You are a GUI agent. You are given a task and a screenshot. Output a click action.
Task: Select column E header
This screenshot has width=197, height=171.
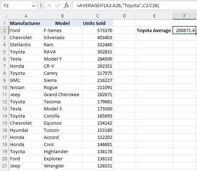[154, 16]
